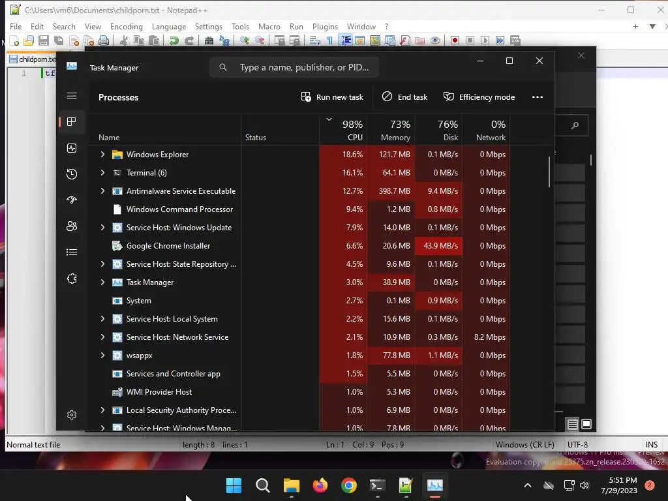668x501 pixels.
Task: Open Task Manager settings gear
Action: [72, 415]
